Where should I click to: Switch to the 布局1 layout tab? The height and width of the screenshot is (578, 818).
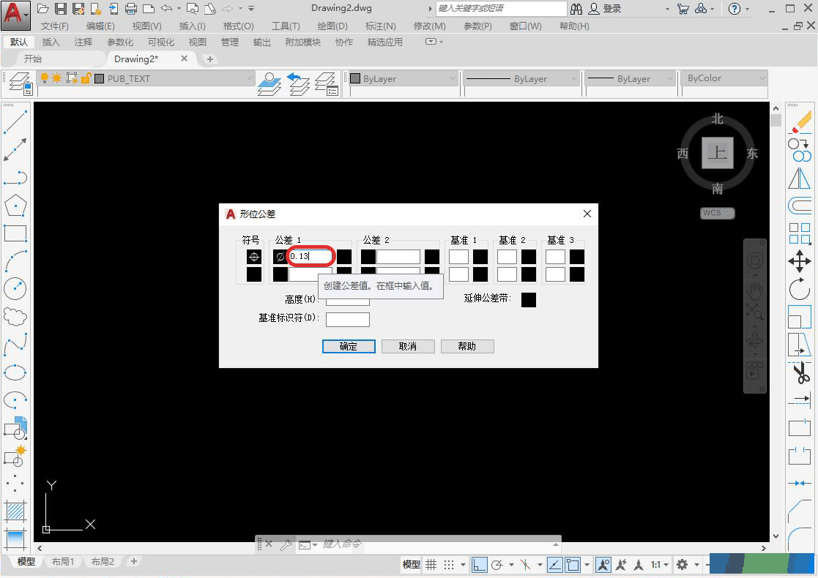pos(62,561)
